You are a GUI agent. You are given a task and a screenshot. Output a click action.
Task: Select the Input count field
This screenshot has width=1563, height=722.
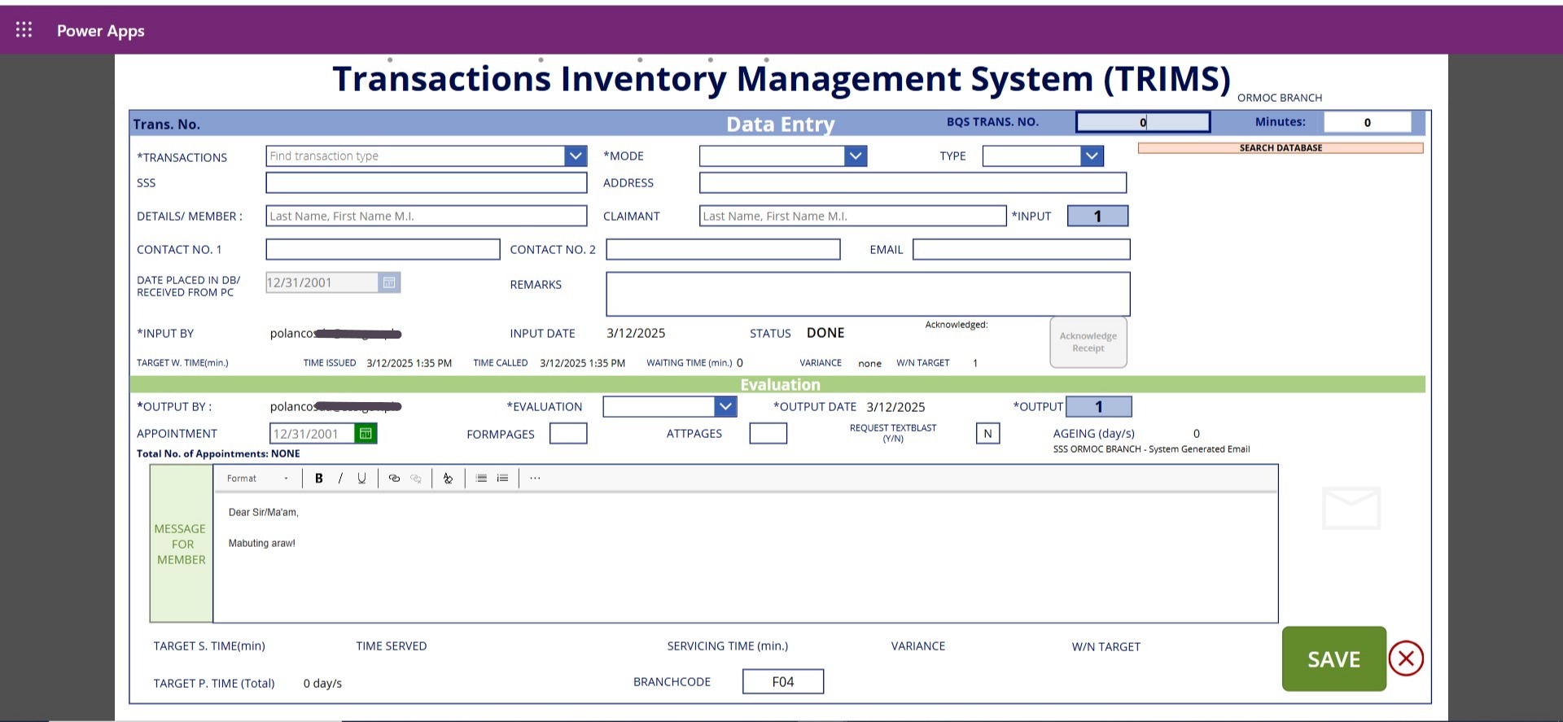[1097, 216]
